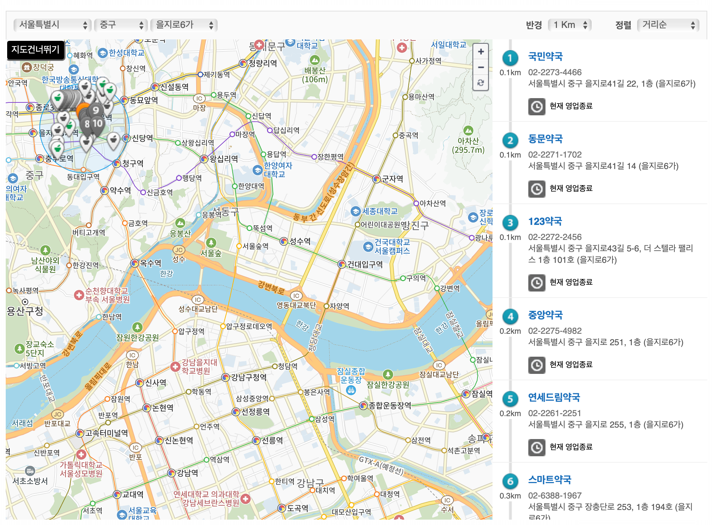Viewport: 713px width, 525px height.
Task: Open the 서울특별시 city dropdown
Action: pyautogui.click(x=52, y=25)
